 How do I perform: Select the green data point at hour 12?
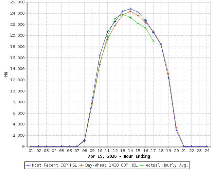115,18
